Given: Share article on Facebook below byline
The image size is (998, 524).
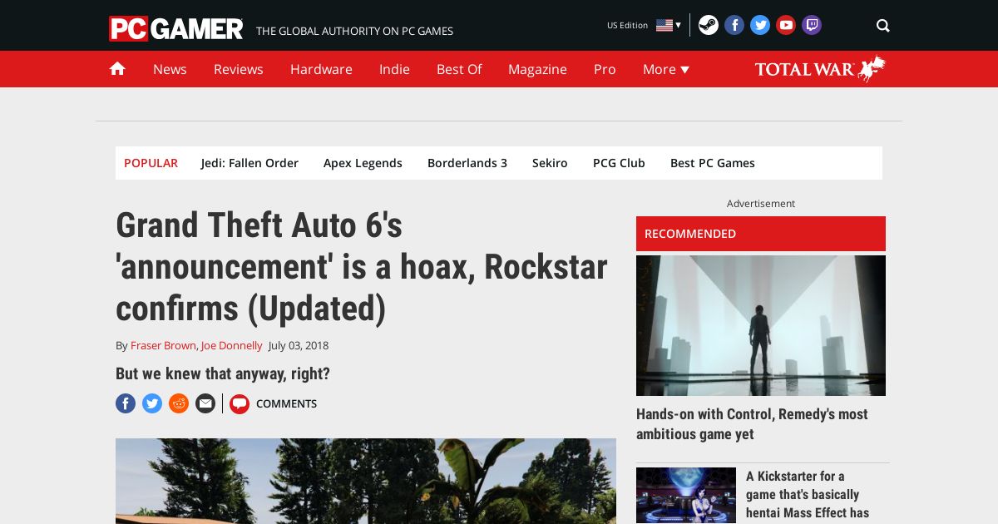Looking at the screenshot, I should (x=126, y=403).
